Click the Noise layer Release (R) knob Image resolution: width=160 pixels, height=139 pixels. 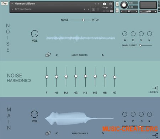pos(149,34)
